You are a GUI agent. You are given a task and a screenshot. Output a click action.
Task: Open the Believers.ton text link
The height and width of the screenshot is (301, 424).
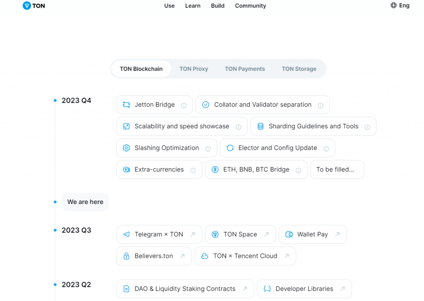(154, 256)
